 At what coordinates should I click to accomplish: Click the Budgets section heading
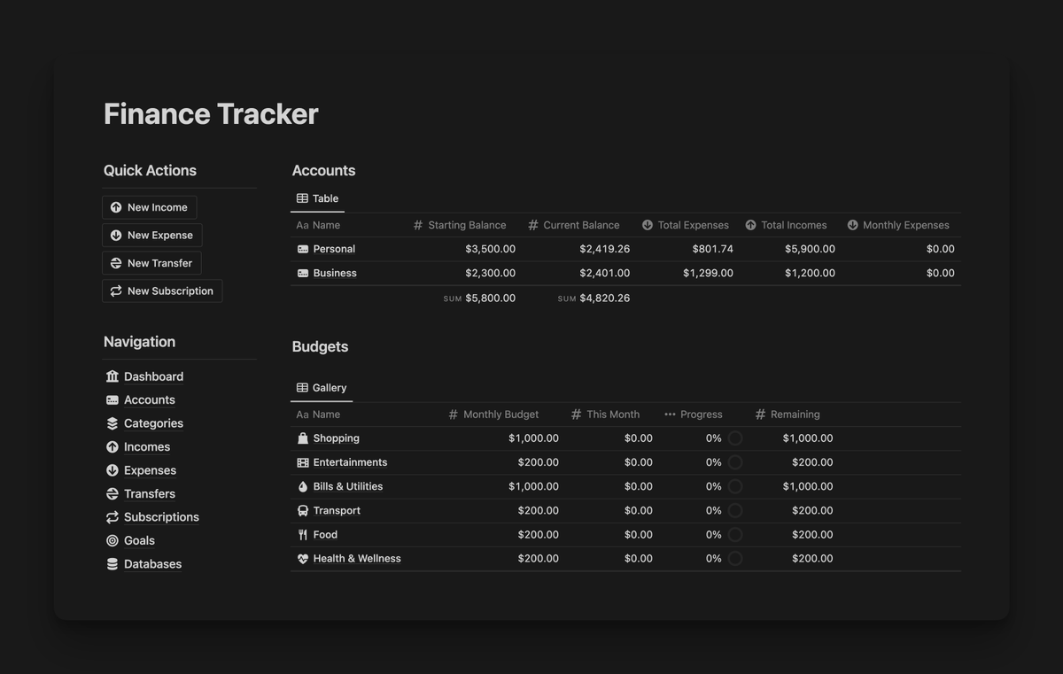click(320, 347)
